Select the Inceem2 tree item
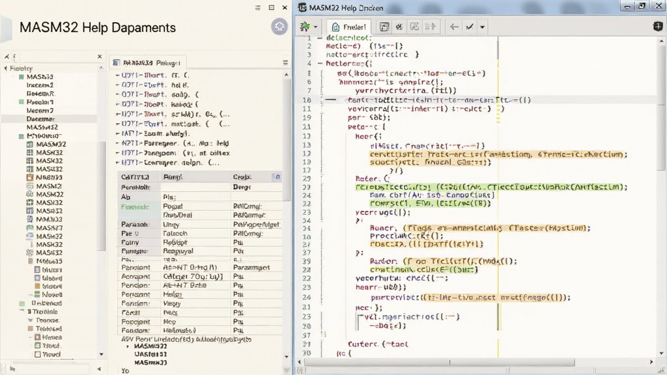 pyautogui.click(x=40, y=85)
